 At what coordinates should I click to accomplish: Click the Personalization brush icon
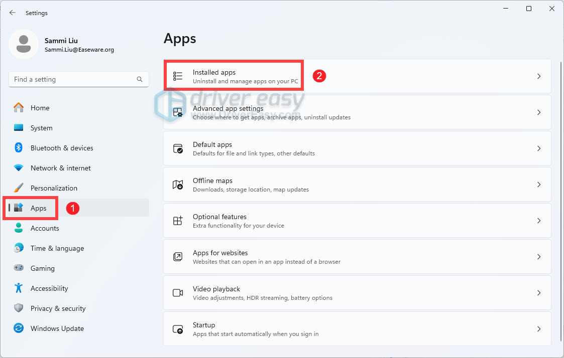click(19, 188)
